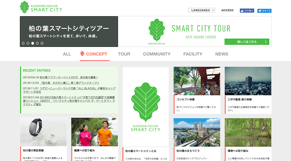Open the LANGUAGES dropdown
The height and width of the screenshot is (161, 291).
(202, 10)
